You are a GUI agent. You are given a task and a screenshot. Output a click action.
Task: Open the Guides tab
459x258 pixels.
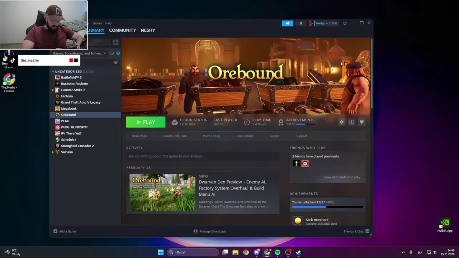point(274,136)
